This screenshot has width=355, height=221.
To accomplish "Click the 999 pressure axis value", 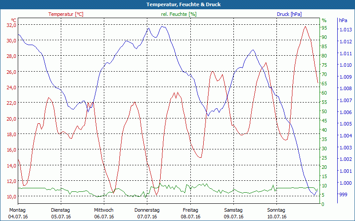I will click(343, 194).
